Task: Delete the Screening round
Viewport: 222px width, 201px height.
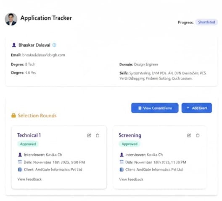Action: point(198,135)
